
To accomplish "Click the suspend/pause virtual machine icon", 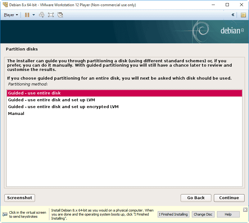I will pyautogui.click(x=27, y=15).
